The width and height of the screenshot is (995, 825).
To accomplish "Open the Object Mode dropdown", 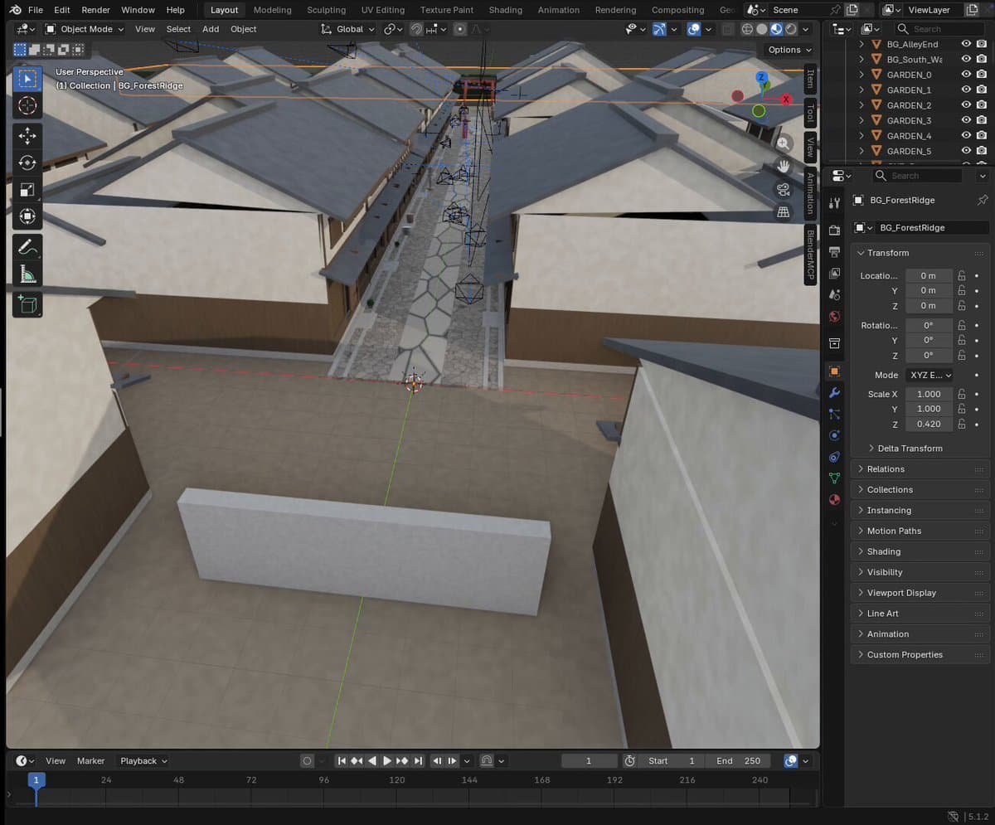I will coord(85,29).
